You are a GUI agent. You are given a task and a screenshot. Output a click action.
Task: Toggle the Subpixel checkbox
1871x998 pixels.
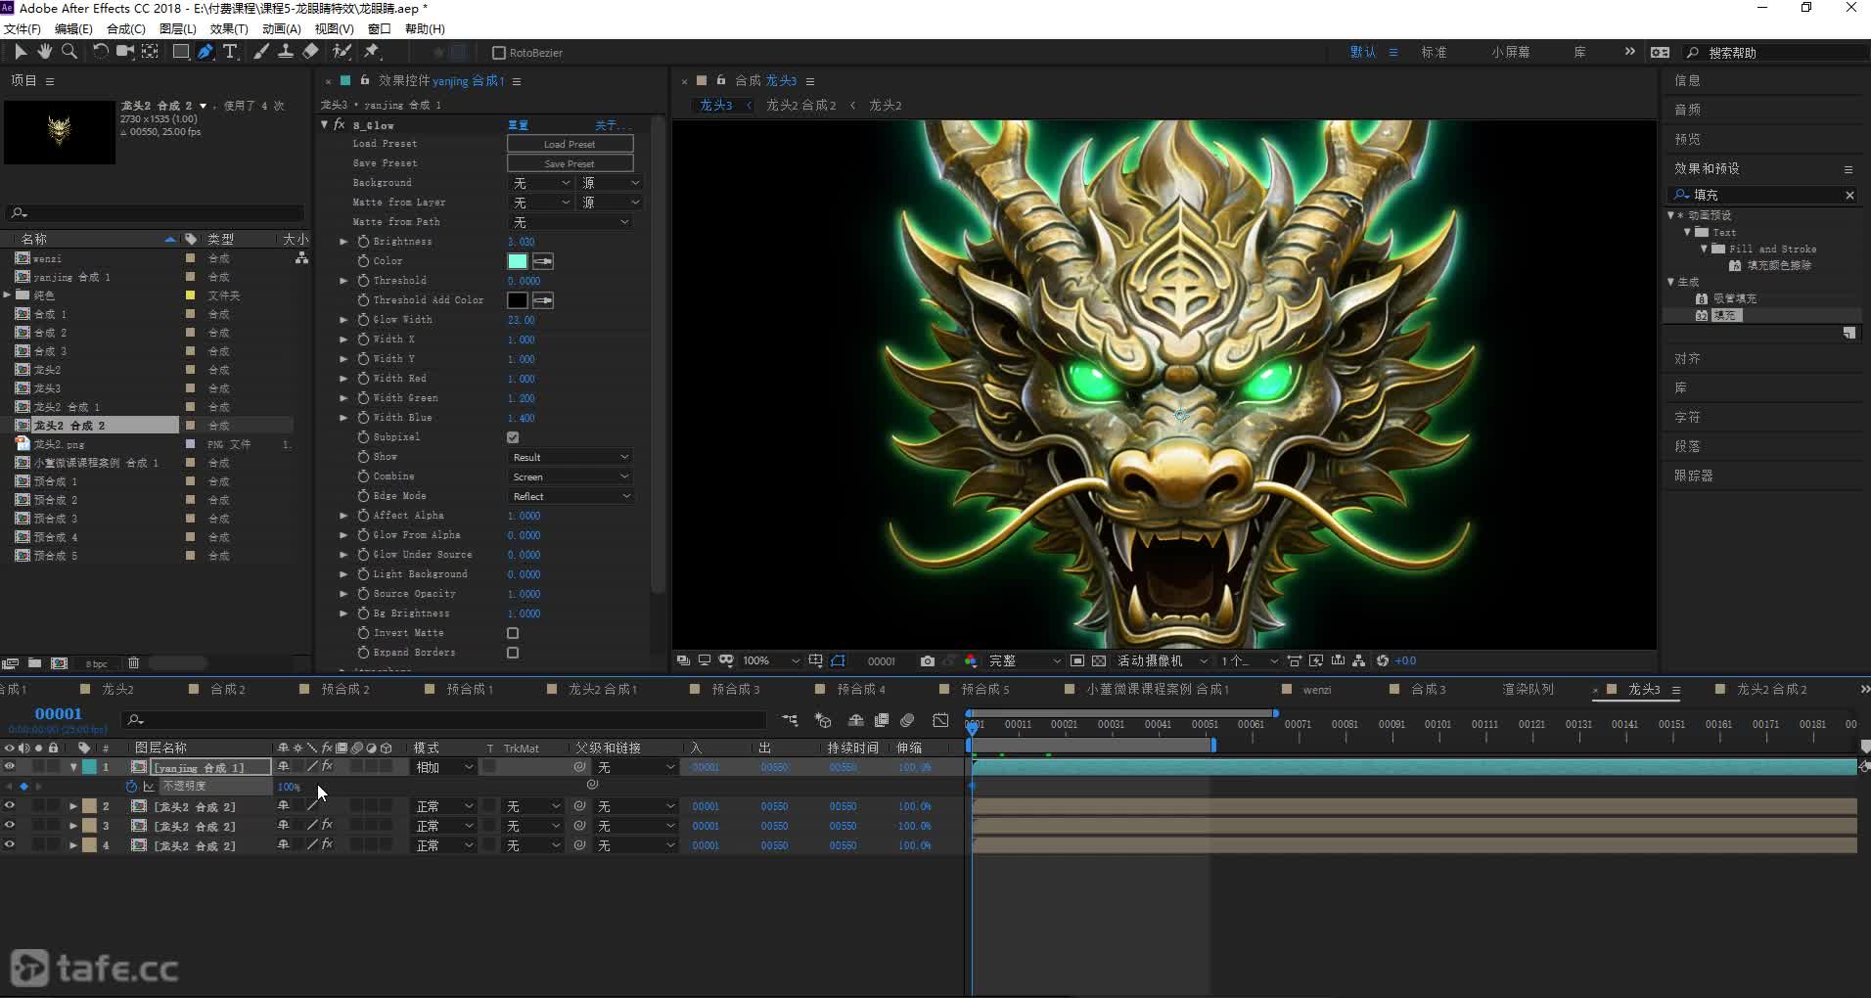pyautogui.click(x=513, y=437)
